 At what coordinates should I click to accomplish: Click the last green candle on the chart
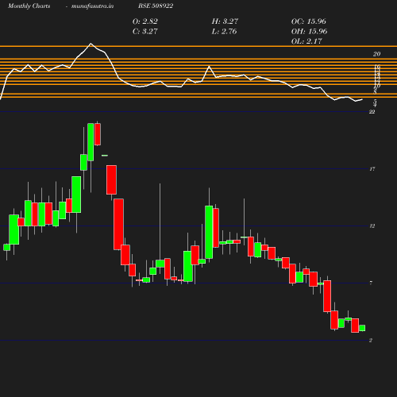(362, 328)
